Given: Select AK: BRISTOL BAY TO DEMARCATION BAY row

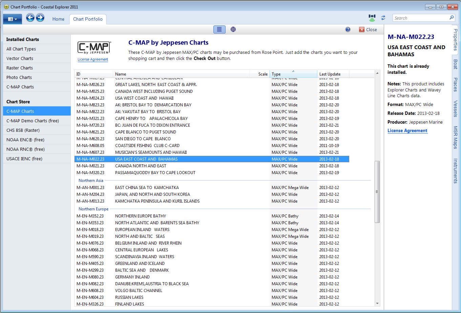Looking at the screenshot, I should tap(212, 105).
